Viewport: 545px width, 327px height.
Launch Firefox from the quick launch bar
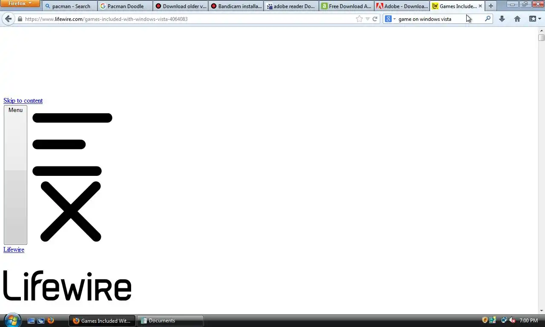51,321
